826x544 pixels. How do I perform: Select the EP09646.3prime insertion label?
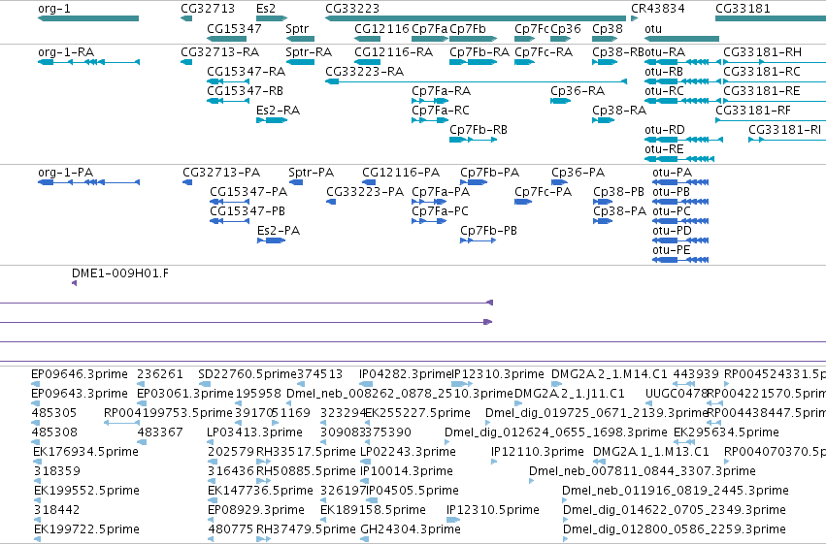pyautogui.click(x=80, y=374)
